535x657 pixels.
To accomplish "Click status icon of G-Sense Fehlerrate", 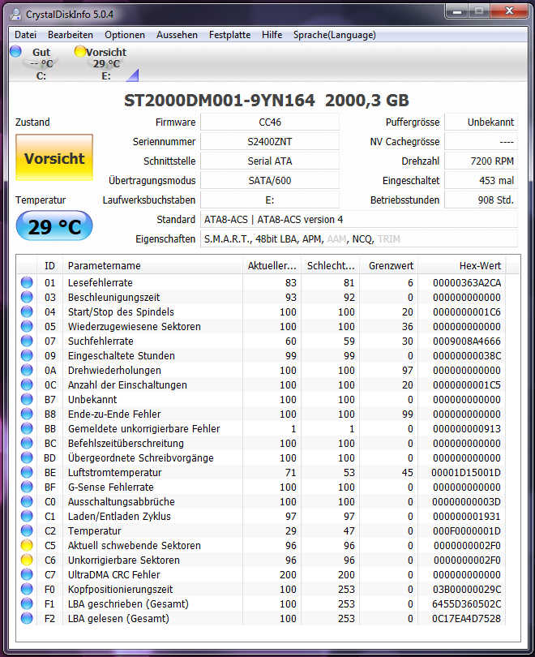I will 27,487.
